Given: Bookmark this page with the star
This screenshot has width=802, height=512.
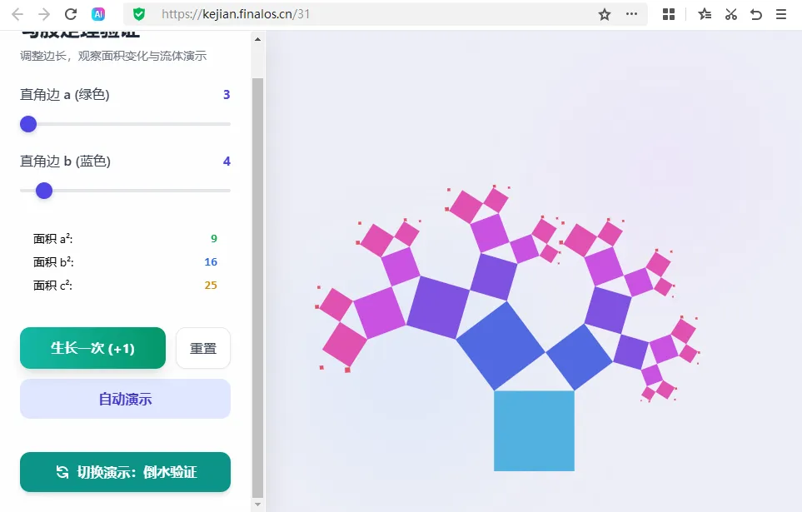Looking at the screenshot, I should pos(605,14).
